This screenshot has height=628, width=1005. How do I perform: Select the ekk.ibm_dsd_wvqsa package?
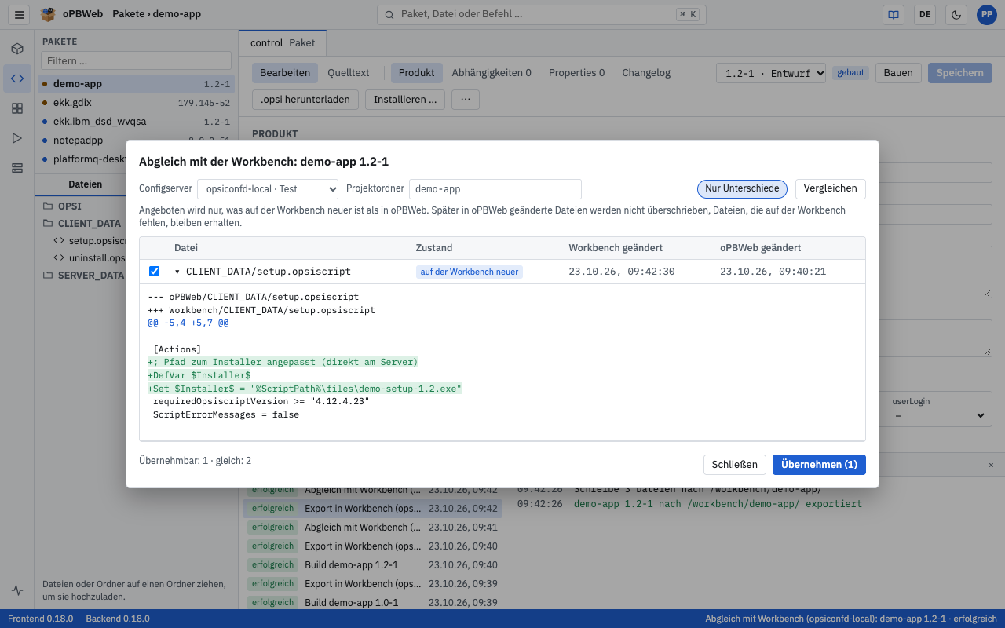coord(136,122)
